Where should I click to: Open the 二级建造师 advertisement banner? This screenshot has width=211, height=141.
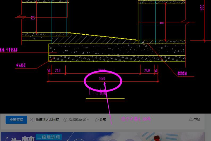click(103, 136)
